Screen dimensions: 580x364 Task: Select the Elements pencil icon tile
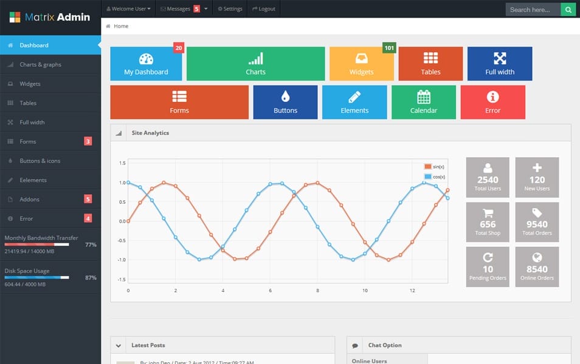[354, 102]
